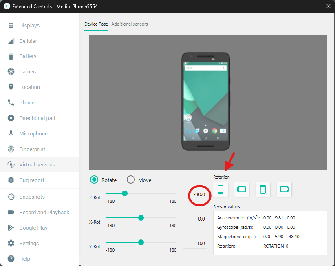Open the Camera section icon
Viewport: 335px width, 266px height.
(11, 72)
